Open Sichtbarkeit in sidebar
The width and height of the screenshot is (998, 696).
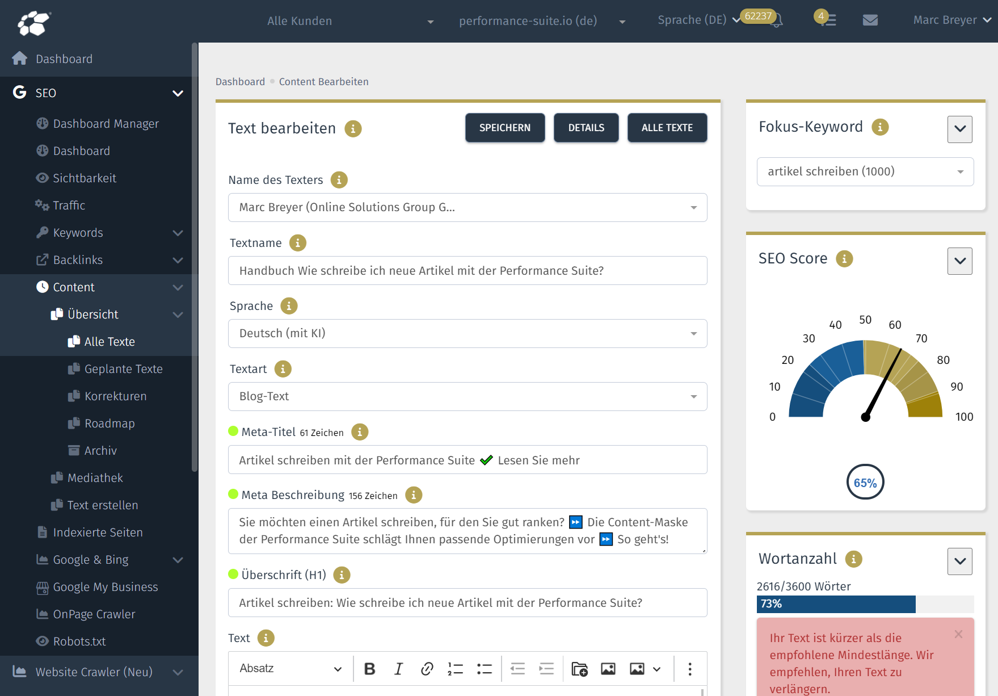tap(85, 178)
